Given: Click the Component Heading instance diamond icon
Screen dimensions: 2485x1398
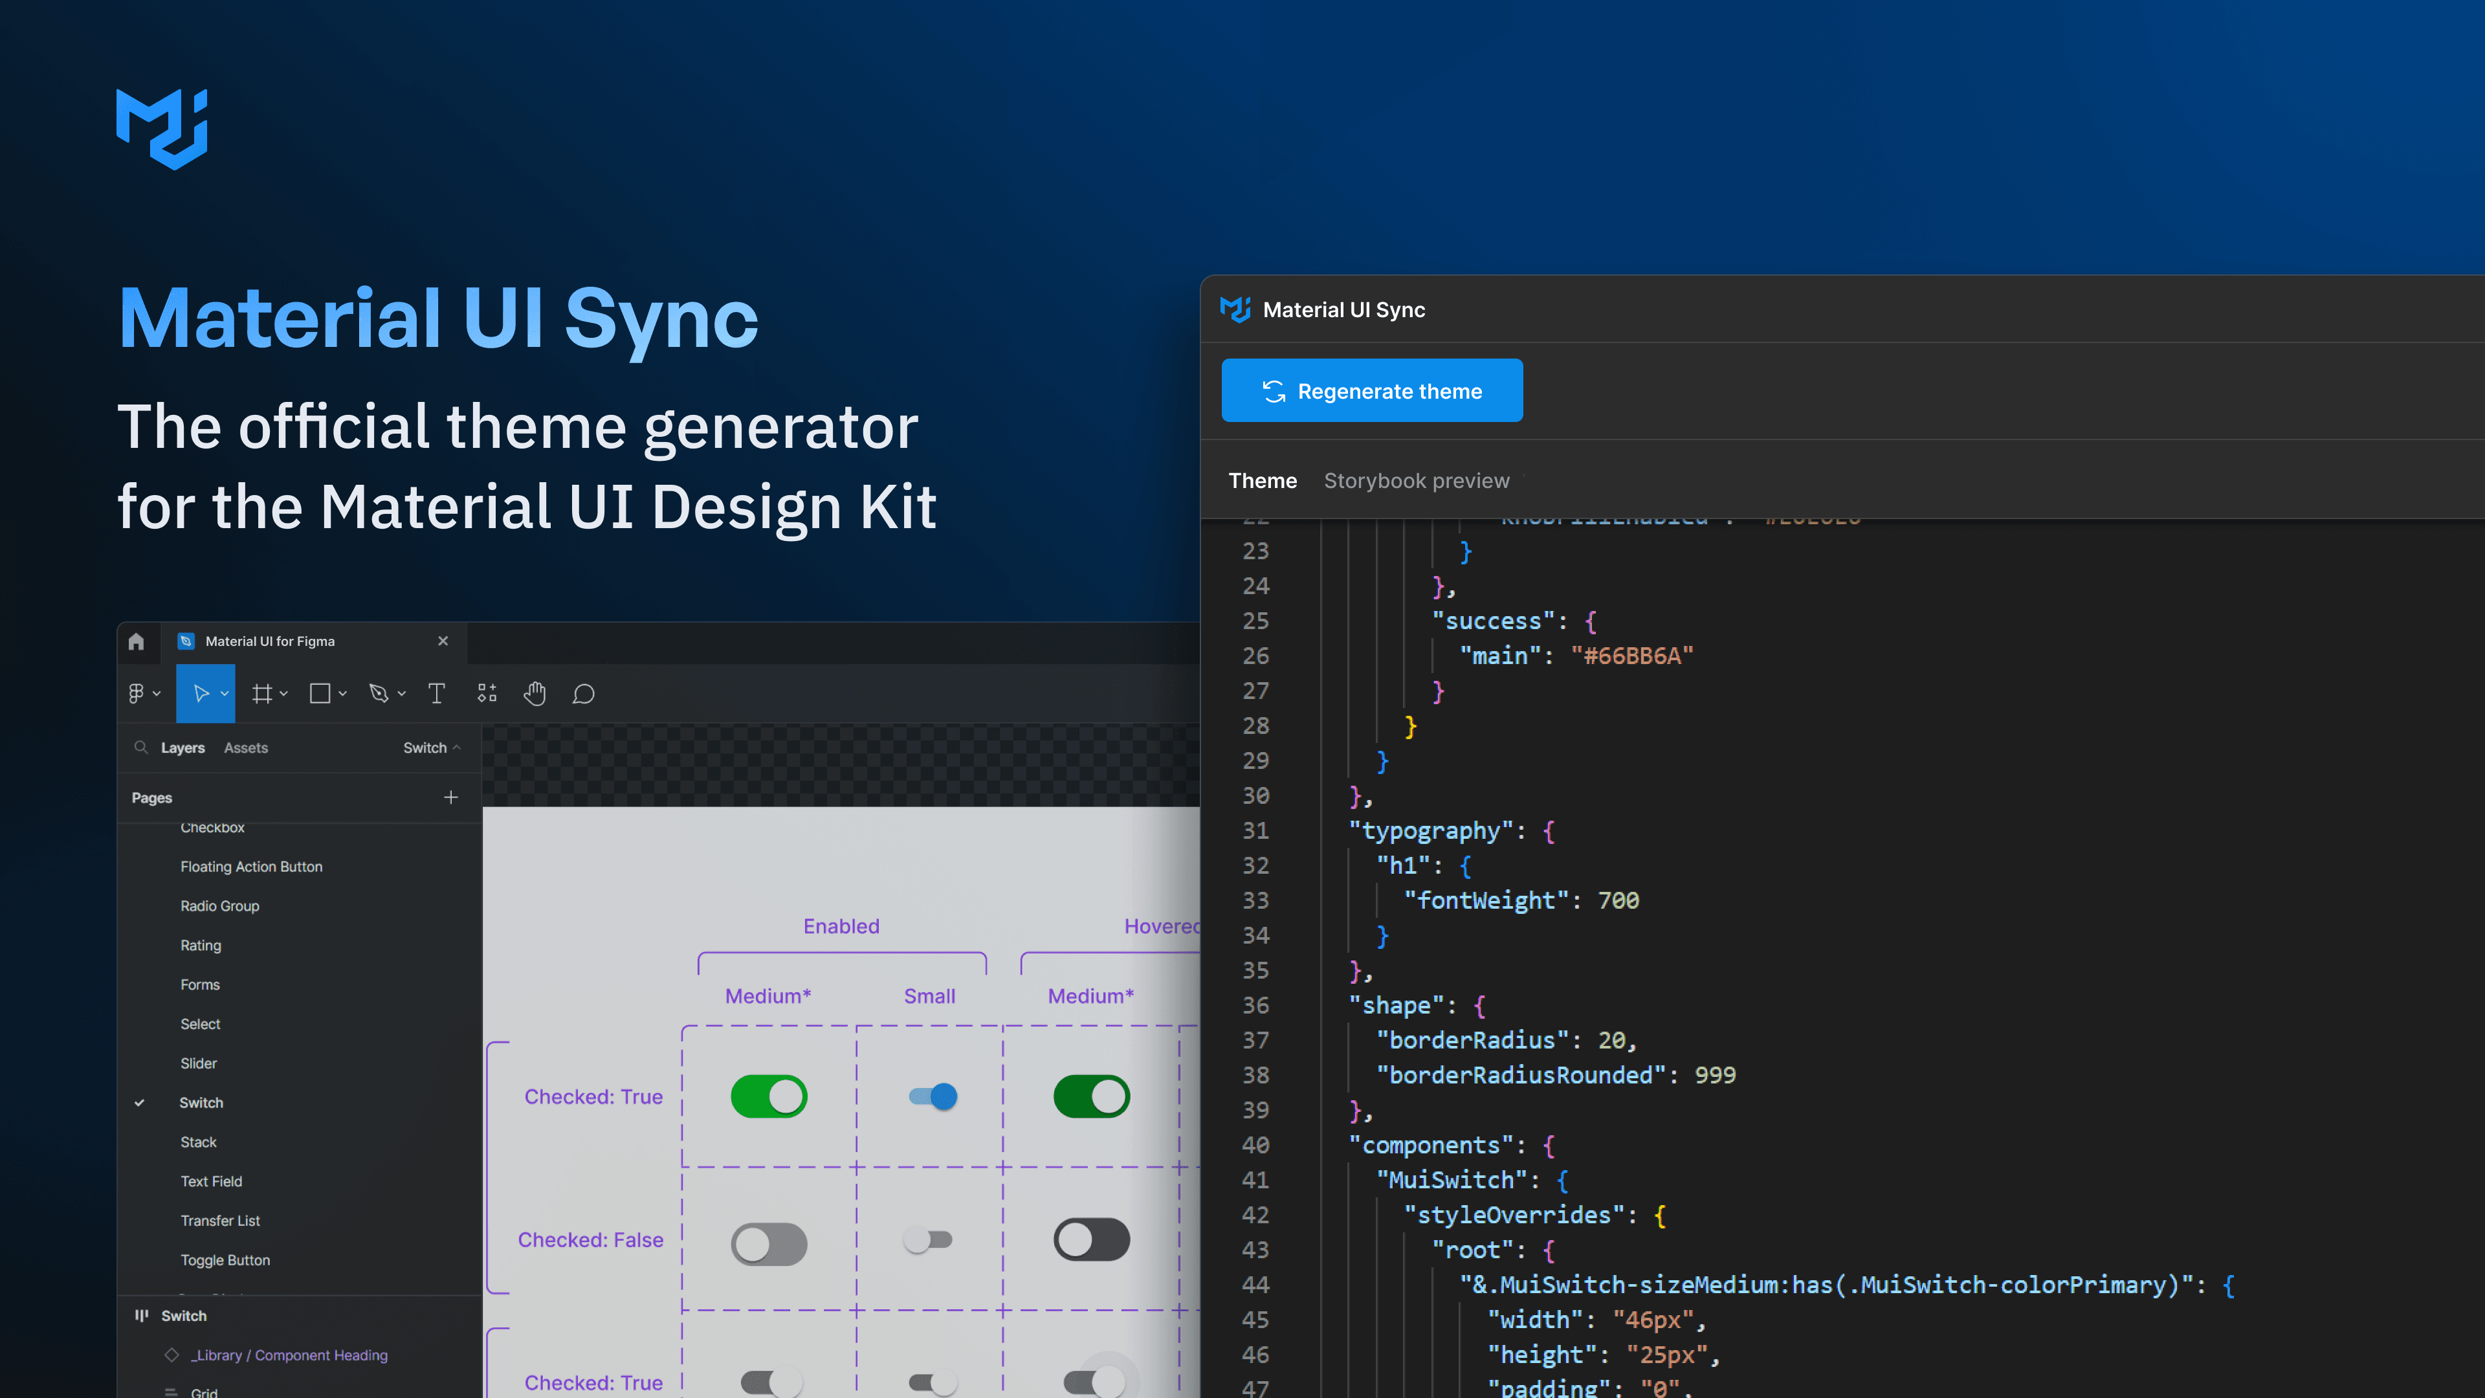Looking at the screenshot, I should [x=171, y=1355].
